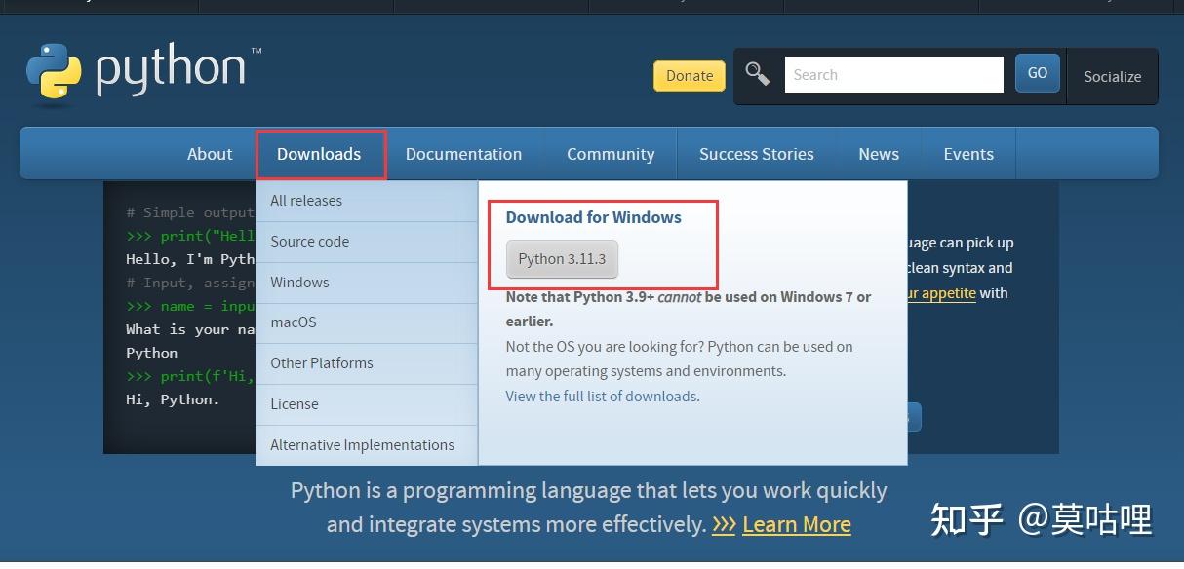Image resolution: width=1184 pixels, height=569 pixels.
Task: Click inside the Search input field
Action: click(893, 75)
